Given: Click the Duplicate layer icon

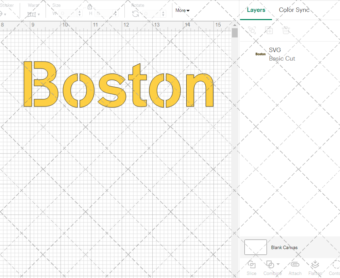Looking at the screenshot, I should [x=269, y=31].
